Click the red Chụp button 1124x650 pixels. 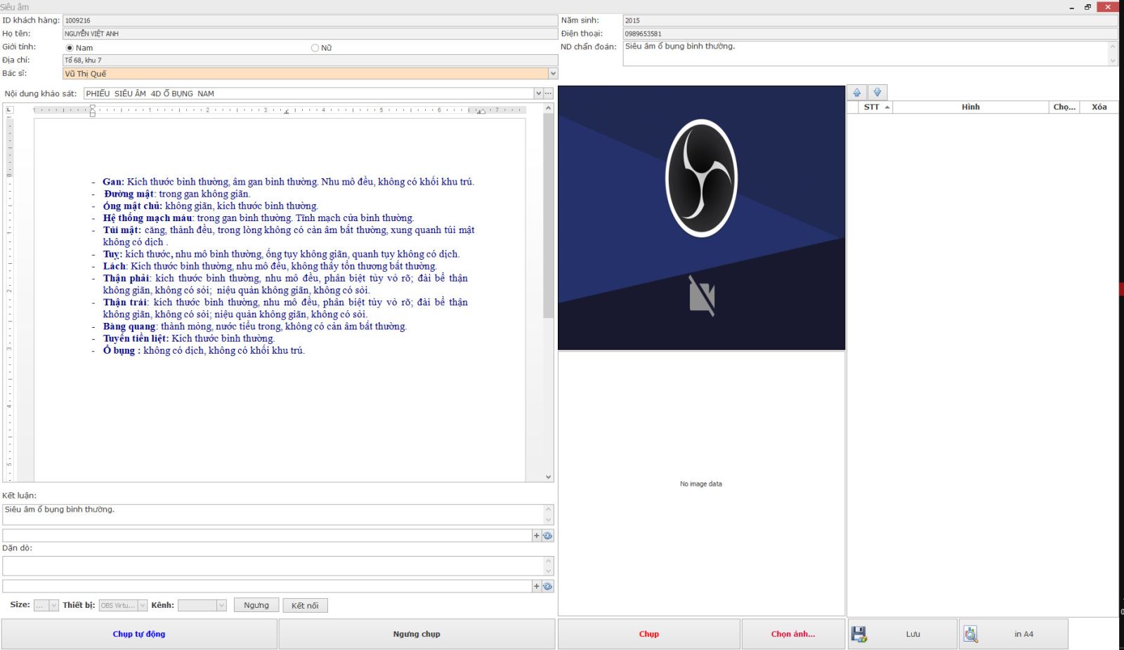(649, 634)
